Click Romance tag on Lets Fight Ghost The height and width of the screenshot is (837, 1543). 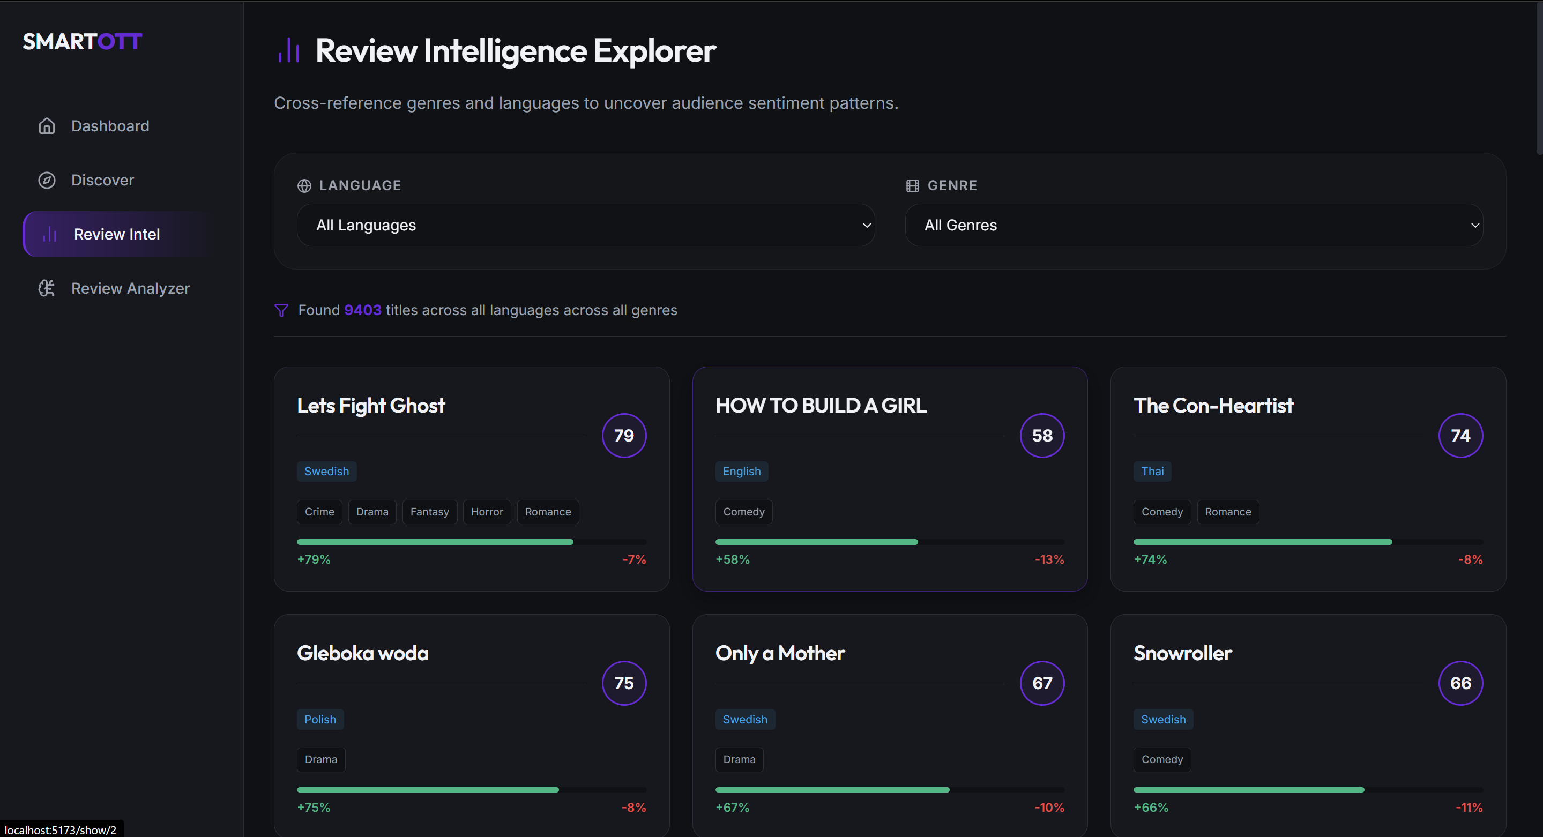pyautogui.click(x=548, y=512)
